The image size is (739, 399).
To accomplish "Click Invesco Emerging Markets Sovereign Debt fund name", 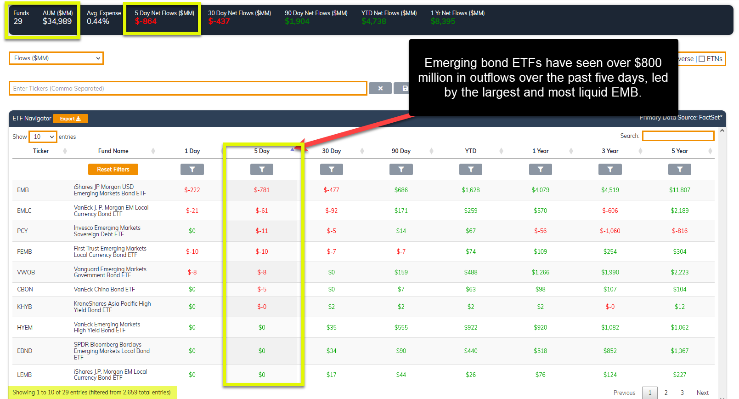I will [107, 231].
